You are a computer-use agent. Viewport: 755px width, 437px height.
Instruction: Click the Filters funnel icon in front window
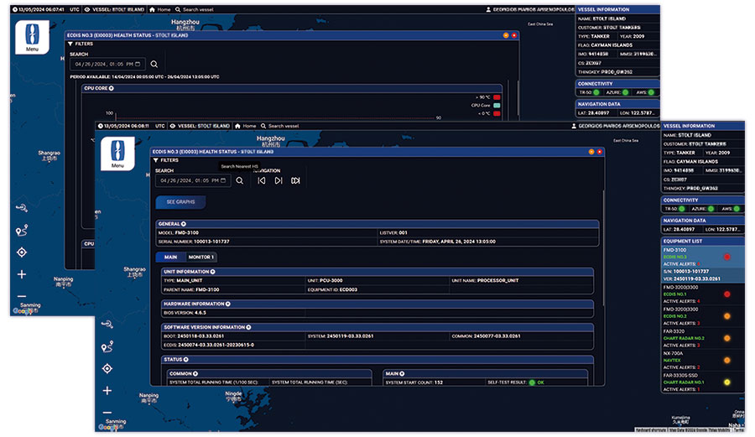point(155,160)
